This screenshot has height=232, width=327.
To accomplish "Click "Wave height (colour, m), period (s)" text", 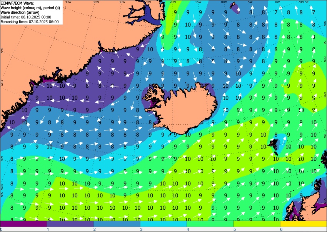I will pos(30,8).
